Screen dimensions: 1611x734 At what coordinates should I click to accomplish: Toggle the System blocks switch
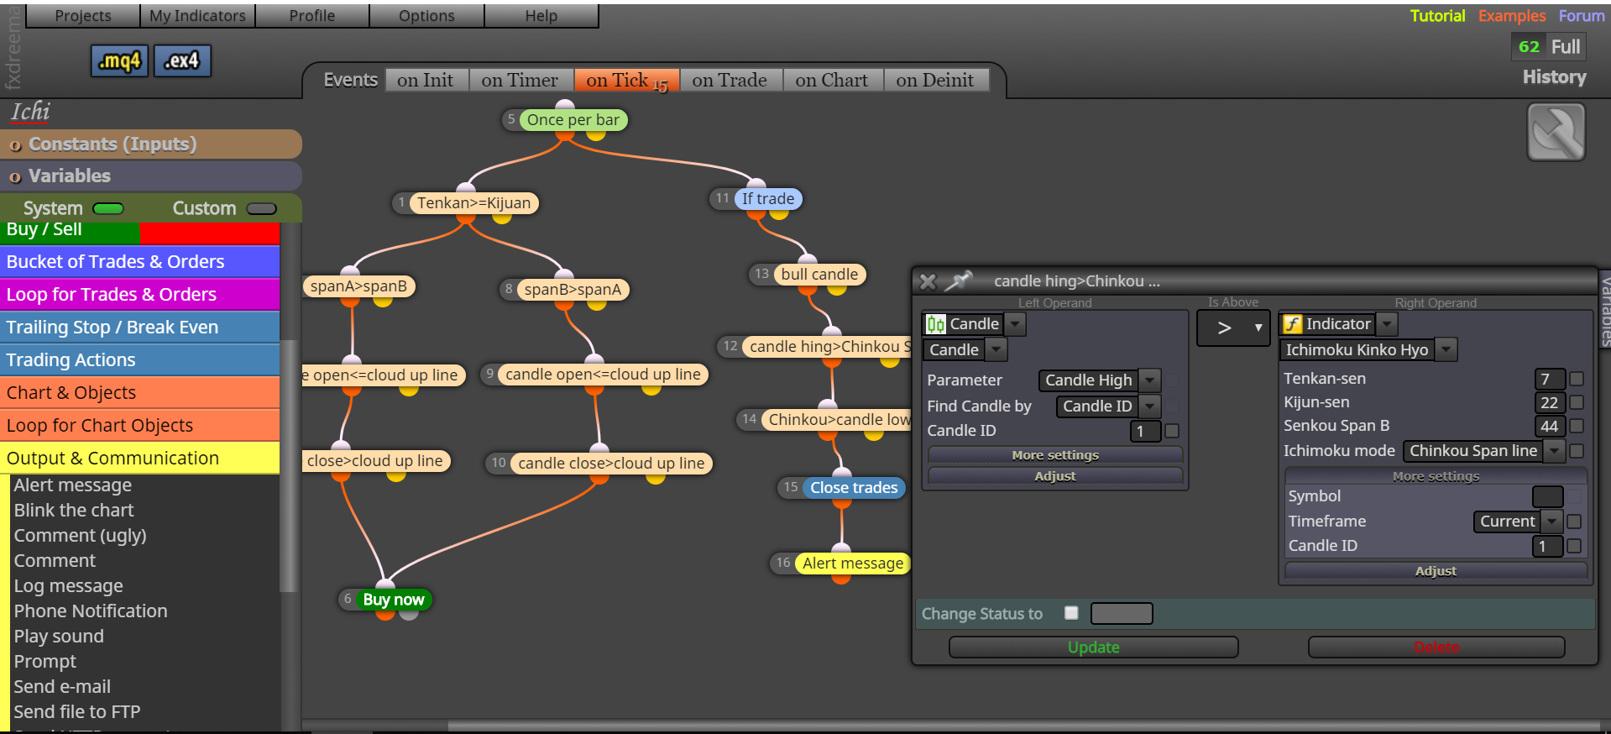coord(108,208)
